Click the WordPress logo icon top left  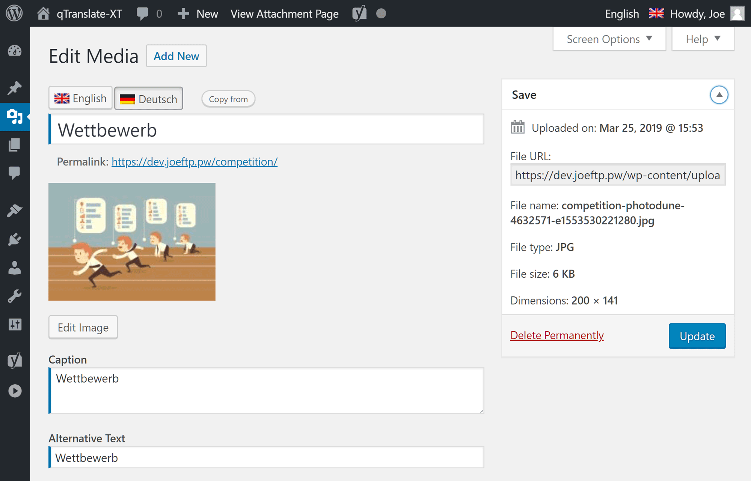click(x=15, y=13)
